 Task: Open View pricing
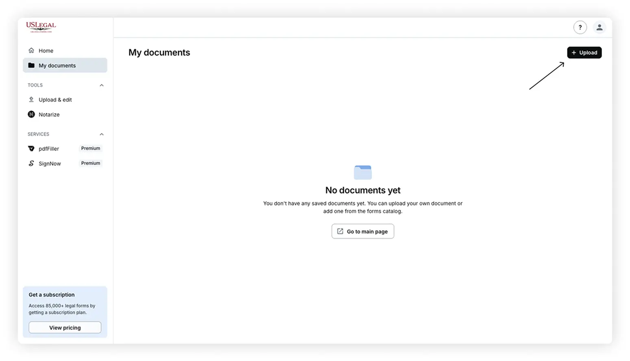pyautogui.click(x=65, y=327)
